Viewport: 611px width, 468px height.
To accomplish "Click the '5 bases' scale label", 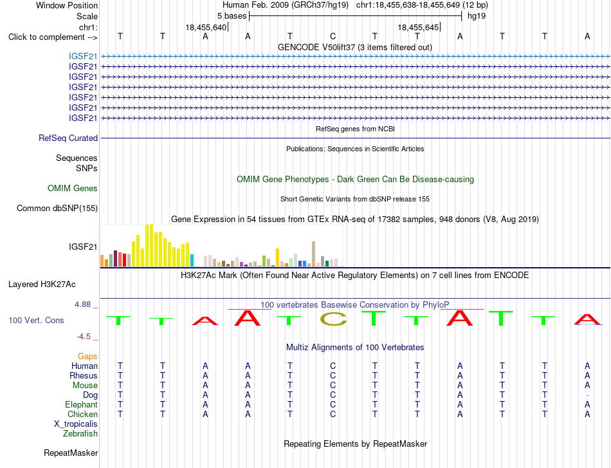I will pyautogui.click(x=232, y=16).
